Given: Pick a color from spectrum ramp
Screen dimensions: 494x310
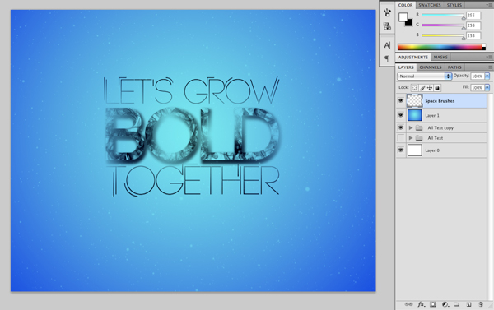Looking at the screenshot, I should [441, 47].
